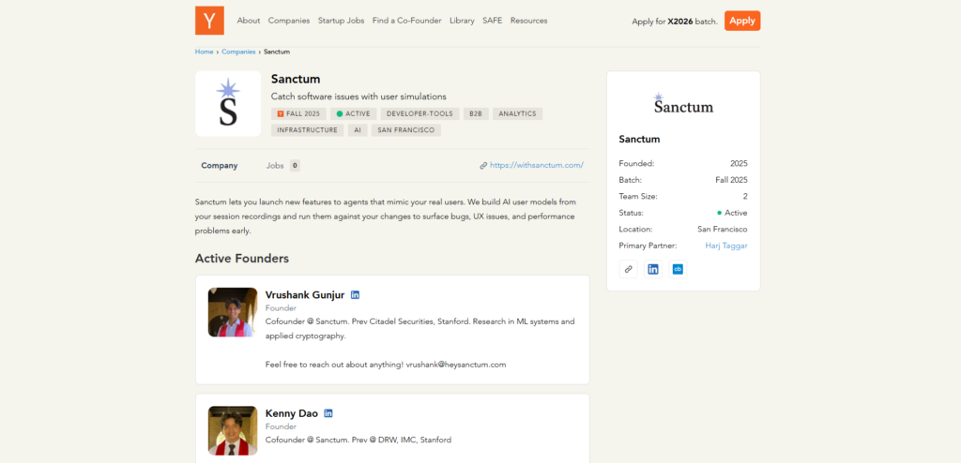Open Vrushank Gunjur's LinkedIn icon

(355, 294)
